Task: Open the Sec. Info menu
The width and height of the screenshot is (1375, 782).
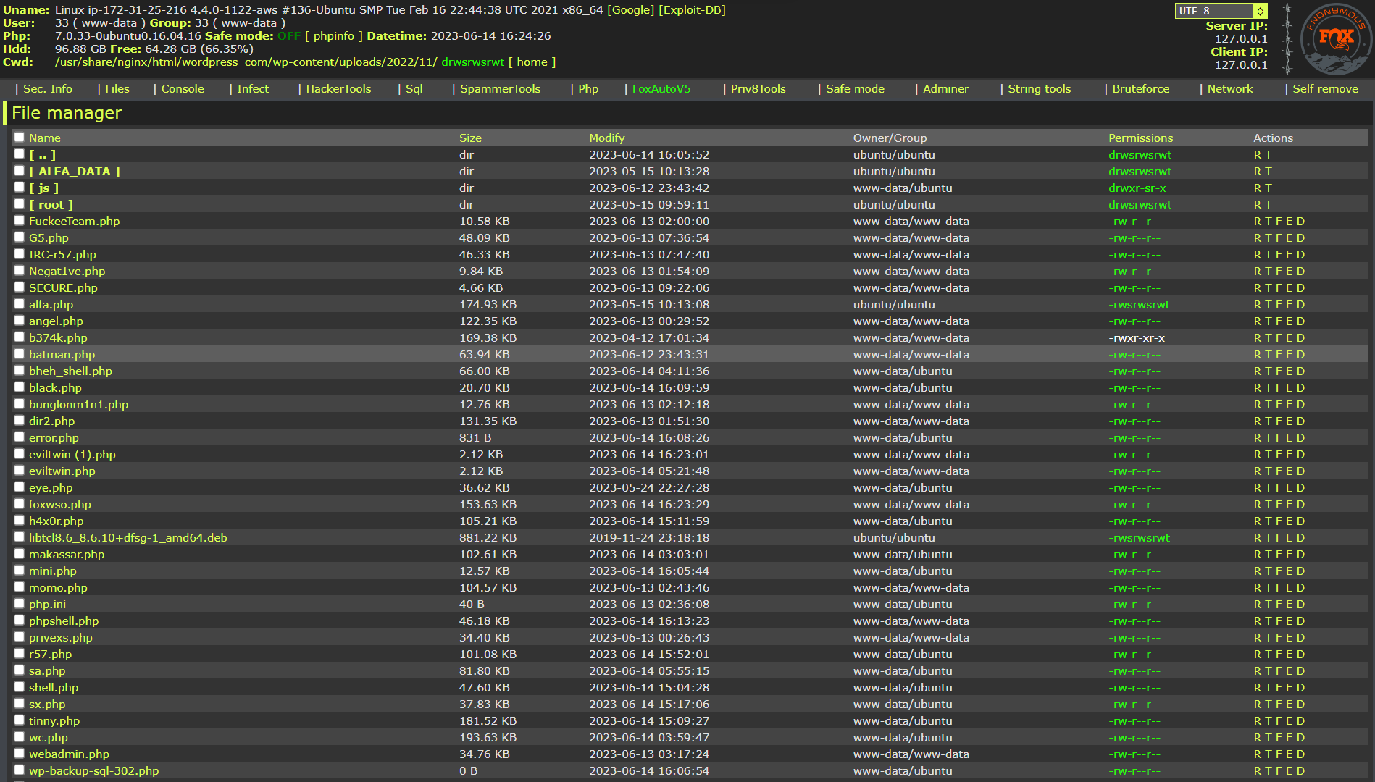Action: click(48, 89)
